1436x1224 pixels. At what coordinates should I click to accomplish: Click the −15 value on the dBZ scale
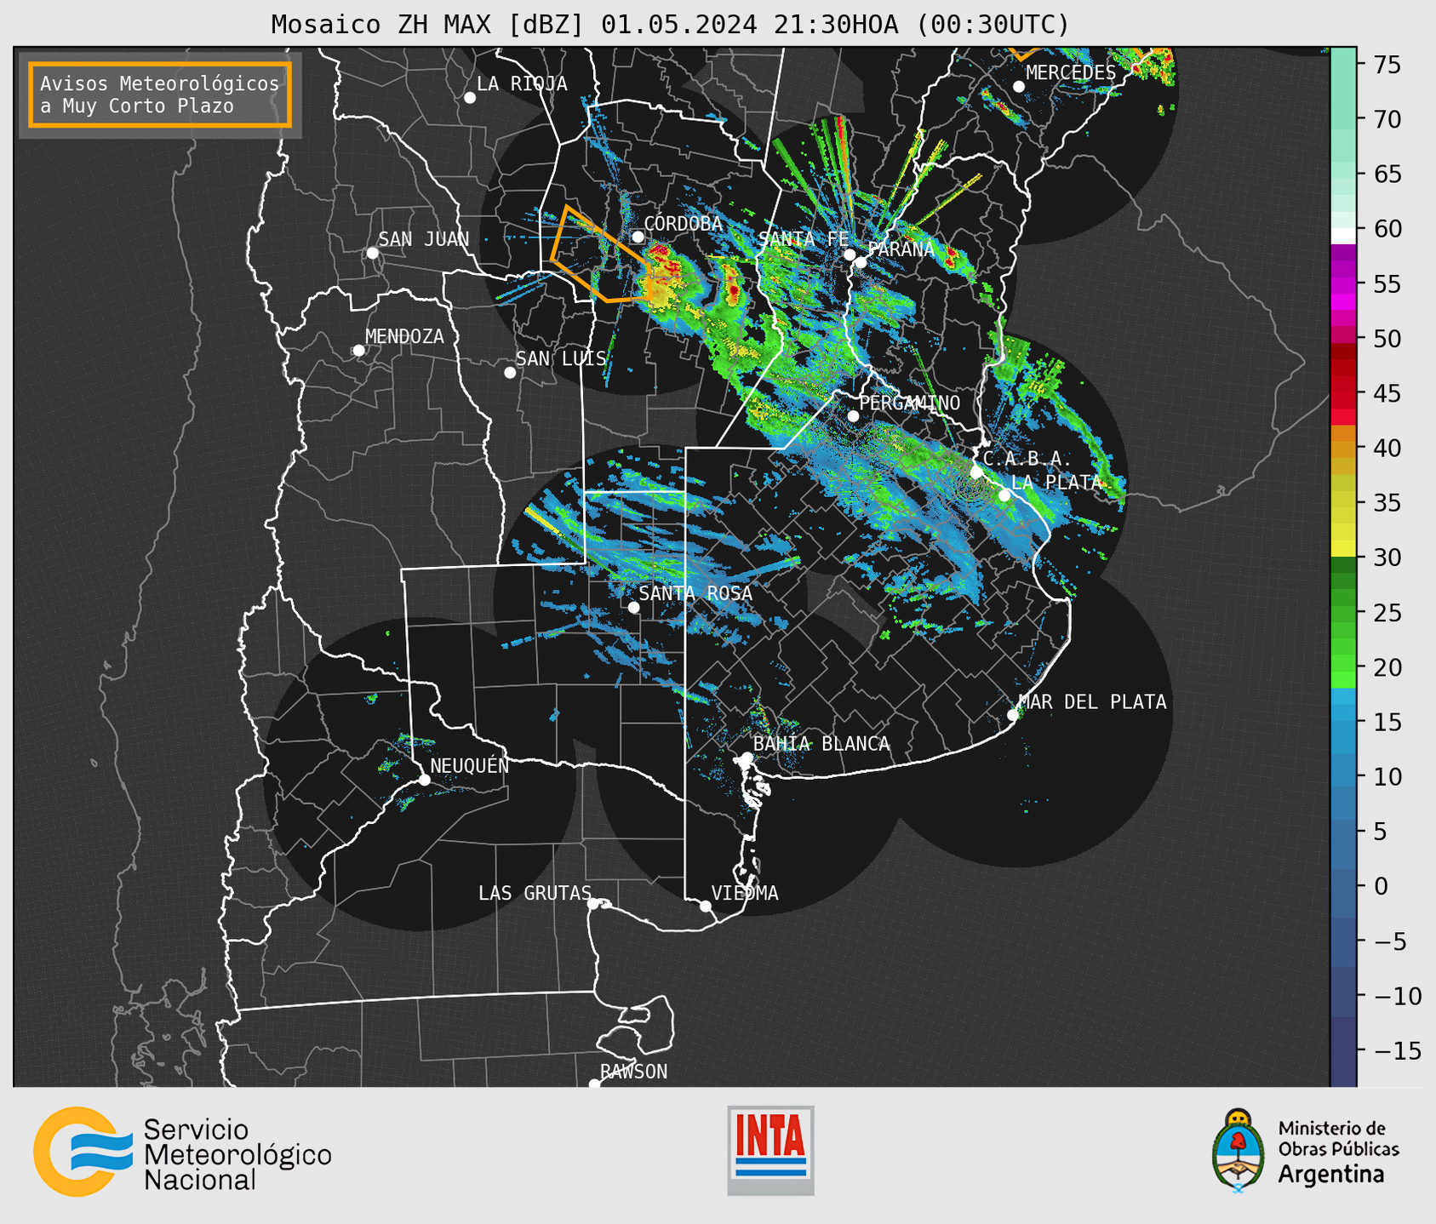[1398, 1050]
